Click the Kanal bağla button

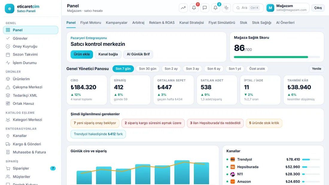[108, 54]
